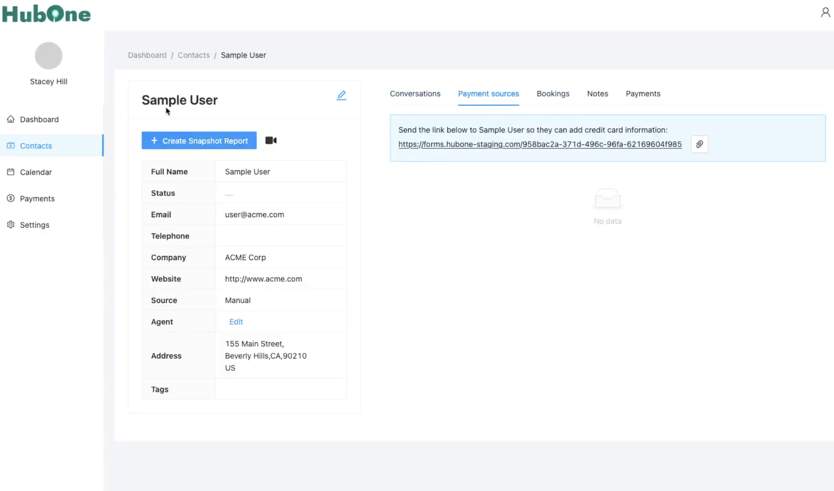Select the Payment sources tab
Image resolution: width=834 pixels, height=491 pixels.
488,94
